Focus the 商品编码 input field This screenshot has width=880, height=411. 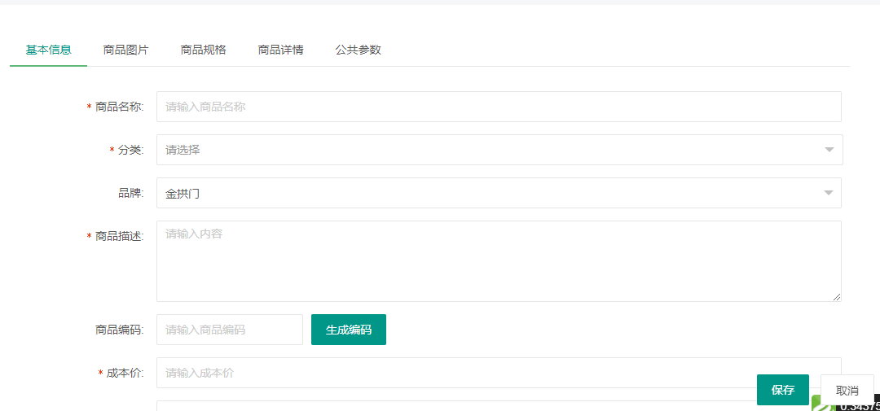pyautogui.click(x=230, y=330)
